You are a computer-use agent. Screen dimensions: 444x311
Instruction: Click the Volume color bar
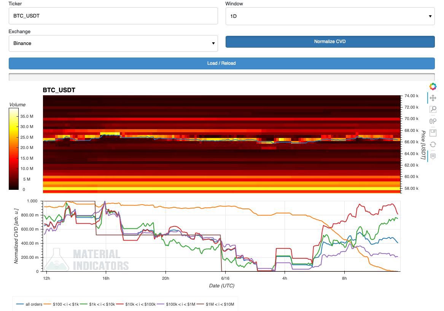14,149
